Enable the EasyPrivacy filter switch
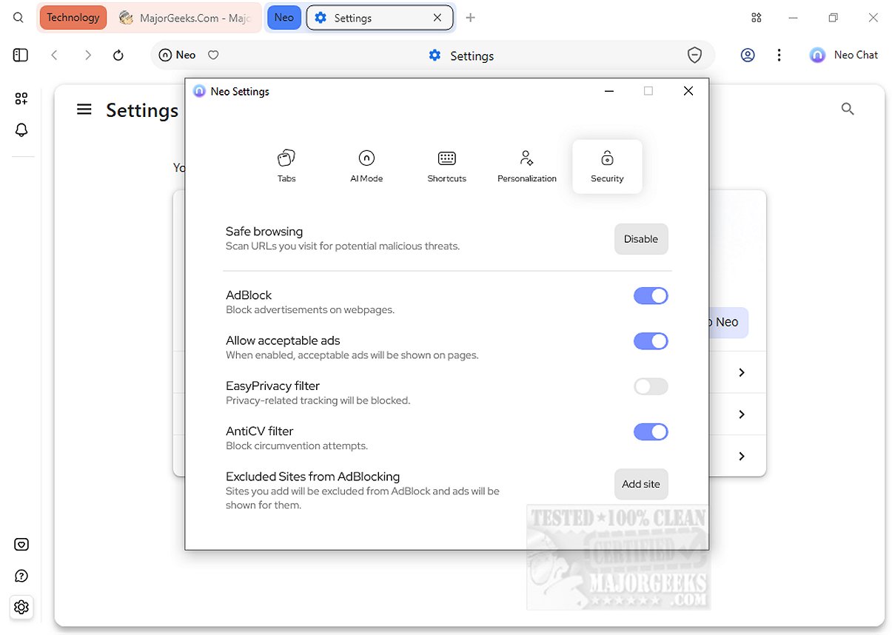Image resolution: width=892 pixels, height=635 pixels. [651, 386]
